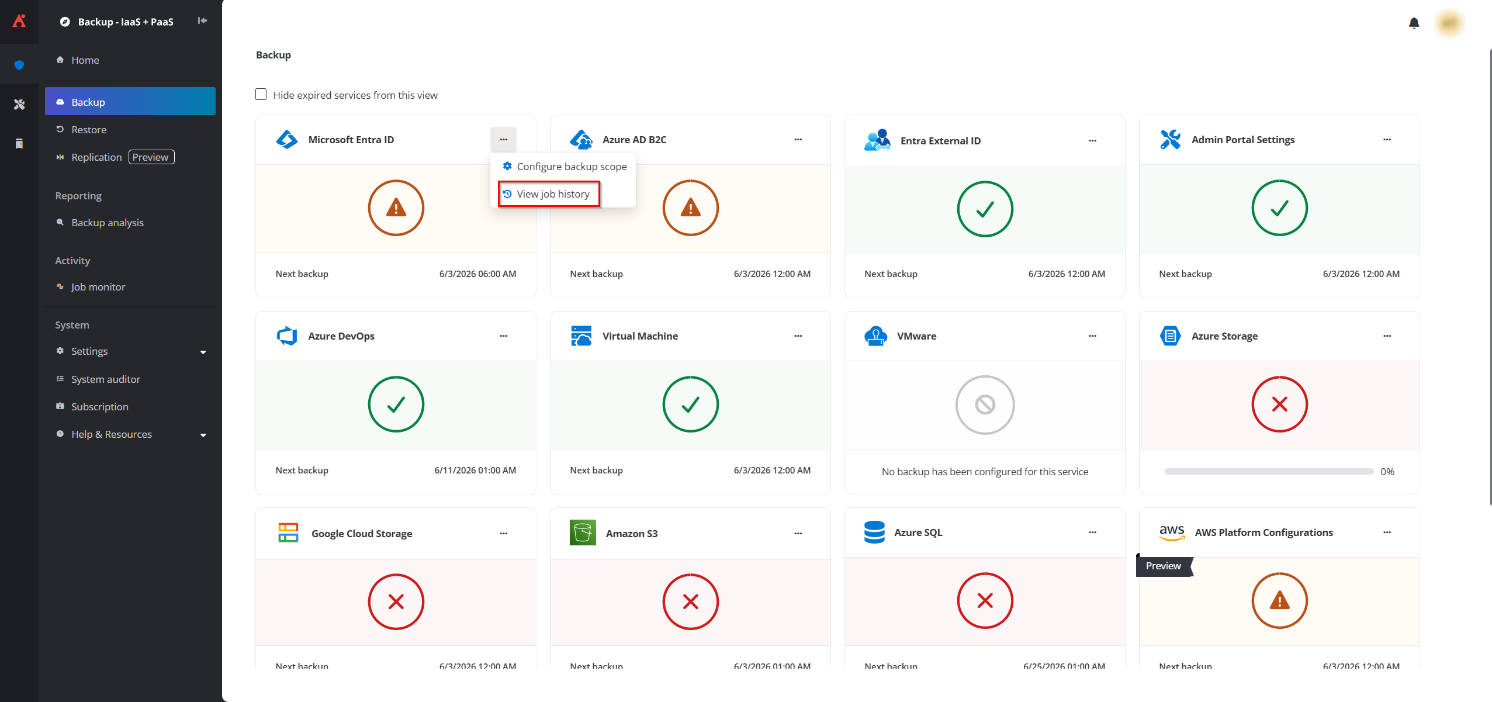Image resolution: width=1492 pixels, height=702 pixels.
Task: Open System auditor
Action: pyautogui.click(x=130, y=379)
